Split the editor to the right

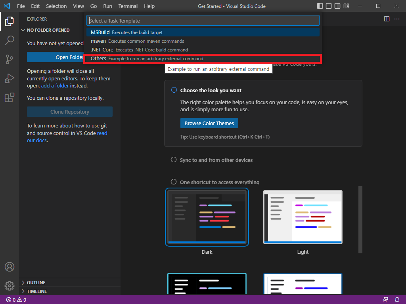(387, 19)
